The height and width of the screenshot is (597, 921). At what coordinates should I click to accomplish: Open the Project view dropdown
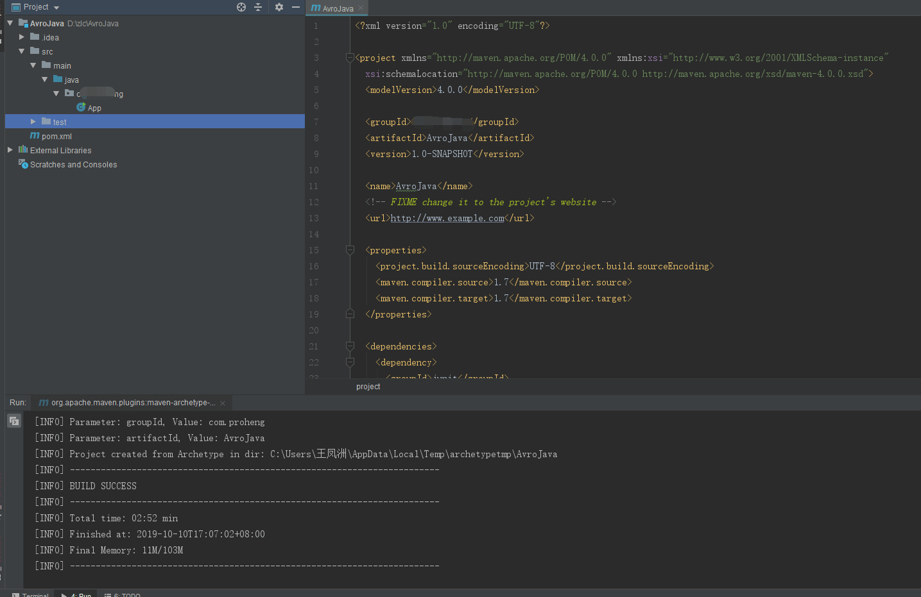click(56, 8)
